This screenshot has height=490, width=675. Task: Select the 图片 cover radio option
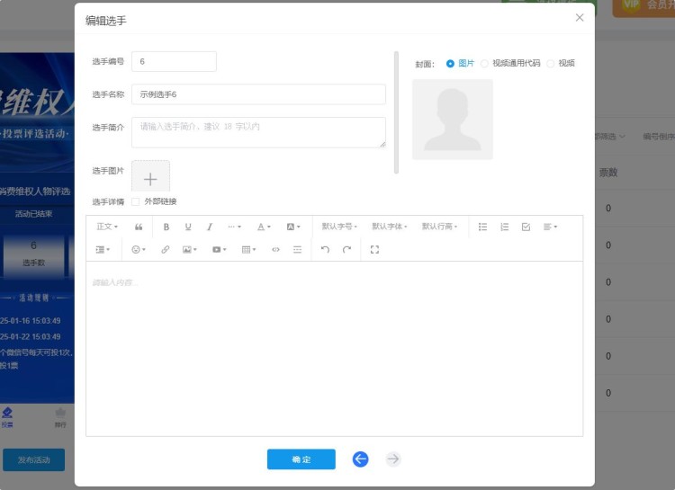[451, 64]
